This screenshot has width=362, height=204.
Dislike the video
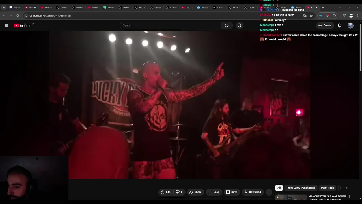[x=179, y=192]
